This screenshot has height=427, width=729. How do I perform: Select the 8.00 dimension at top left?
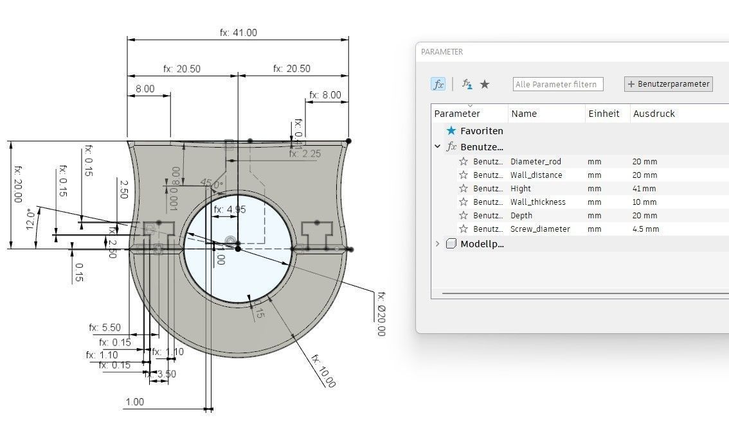[x=145, y=89]
